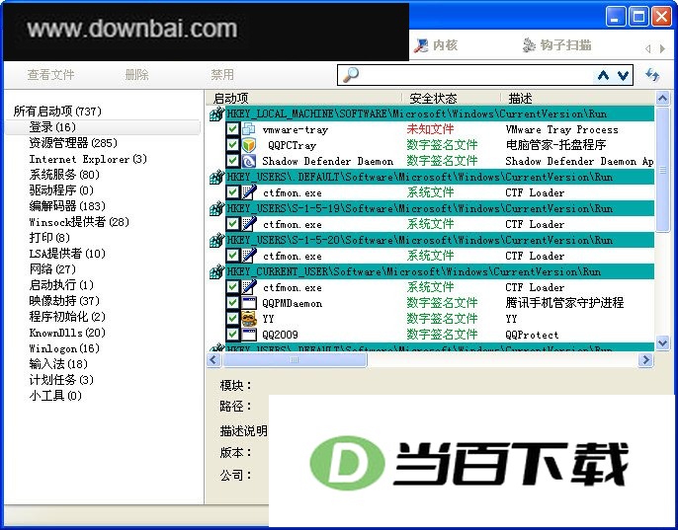
Task: Uncheck ctfmon.exe under S-1-5-20 key
Action: point(232,256)
